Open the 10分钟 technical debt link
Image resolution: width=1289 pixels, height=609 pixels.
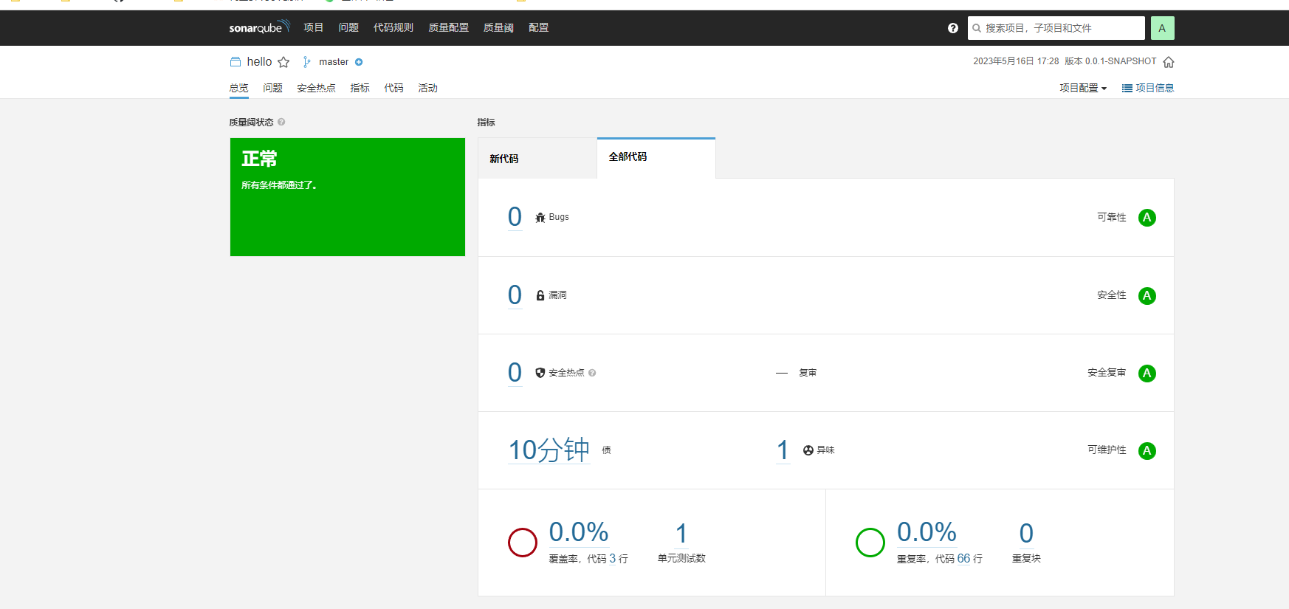pos(549,450)
